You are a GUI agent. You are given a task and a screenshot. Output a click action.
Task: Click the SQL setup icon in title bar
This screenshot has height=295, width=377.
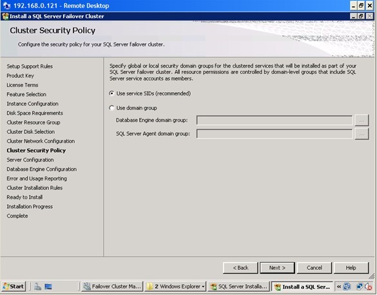click(5, 16)
